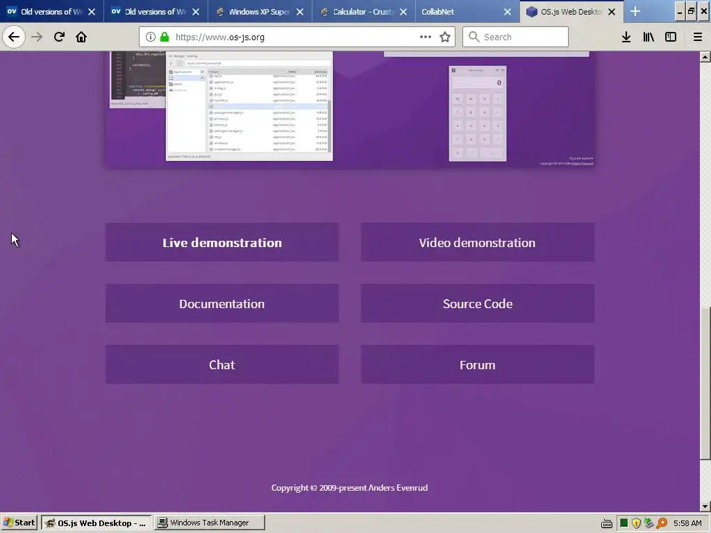711x533 pixels.
Task: Launch the Live demonstration
Action: (222, 242)
